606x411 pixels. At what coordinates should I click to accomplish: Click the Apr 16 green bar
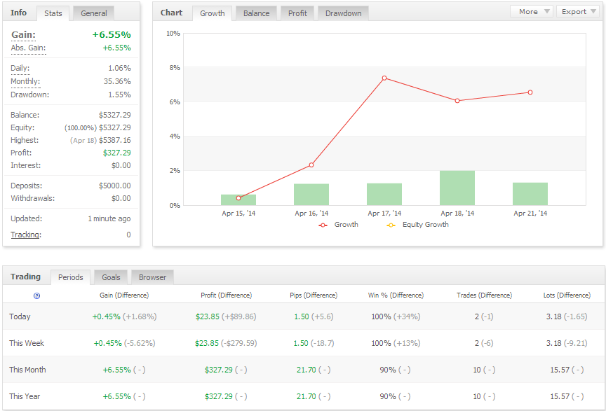point(311,195)
